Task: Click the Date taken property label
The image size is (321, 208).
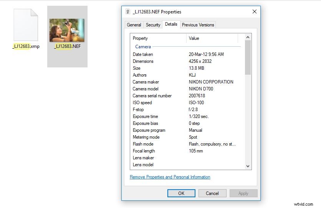Action: pyautogui.click(x=143, y=54)
